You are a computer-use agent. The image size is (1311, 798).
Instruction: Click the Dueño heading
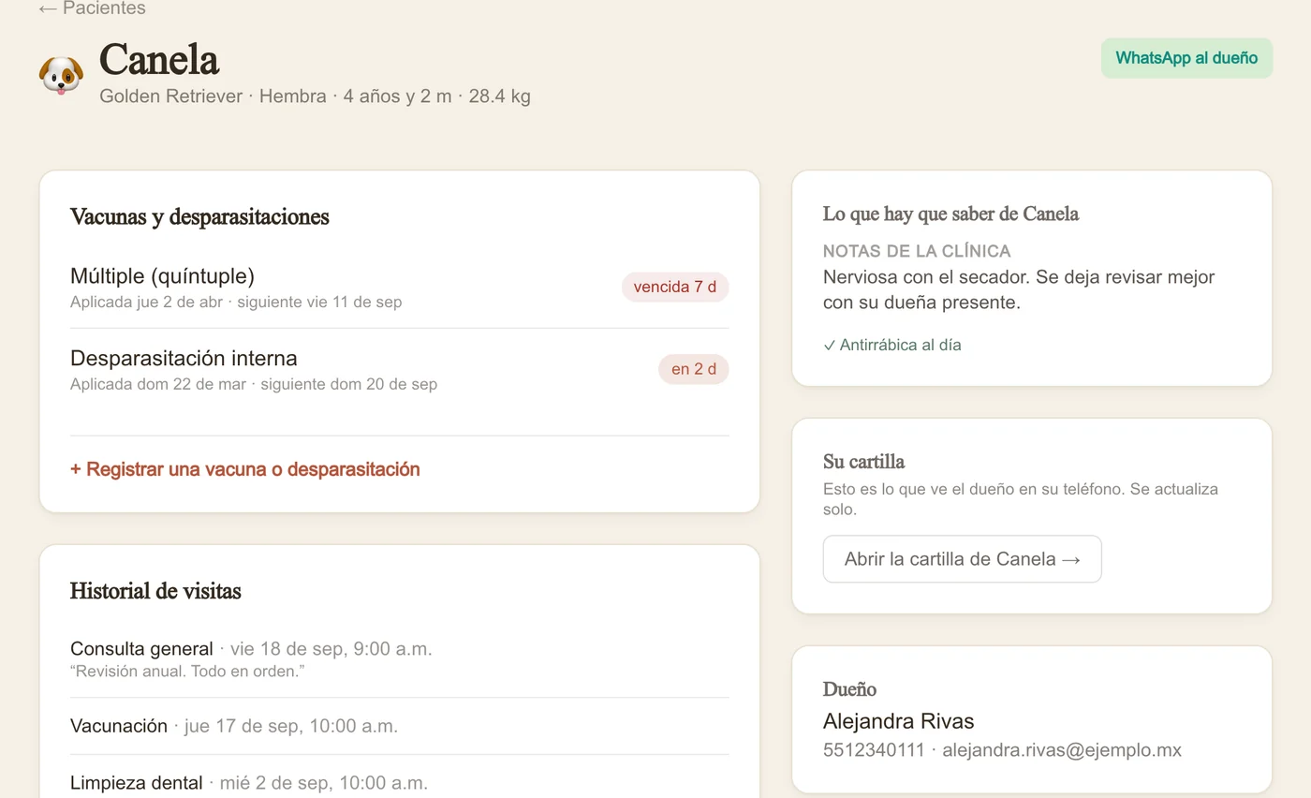[849, 689]
